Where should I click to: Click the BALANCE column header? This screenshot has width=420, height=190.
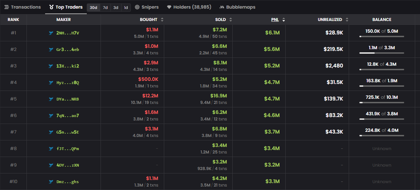[382, 20]
